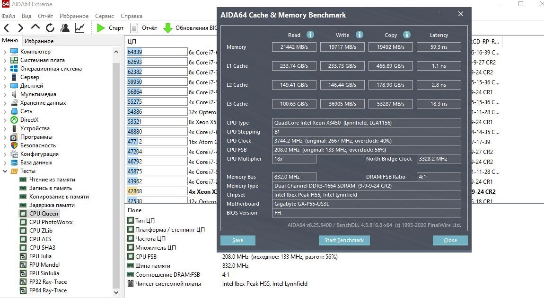Click the green Старт play icon
The height and width of the screenshot is (298, 544).
(x=101, y=28)
